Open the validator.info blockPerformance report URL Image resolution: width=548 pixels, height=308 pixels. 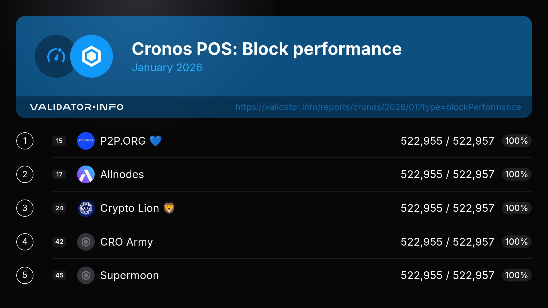pyautogui.click(x=378, y=107)
